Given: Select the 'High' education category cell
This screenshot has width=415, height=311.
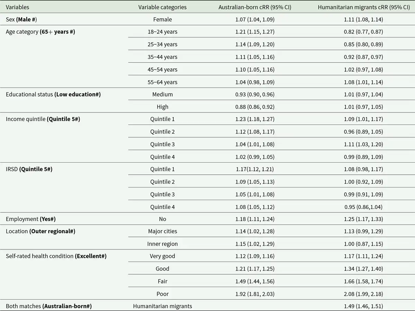Looking at the screenshot, I should point(162,107).
